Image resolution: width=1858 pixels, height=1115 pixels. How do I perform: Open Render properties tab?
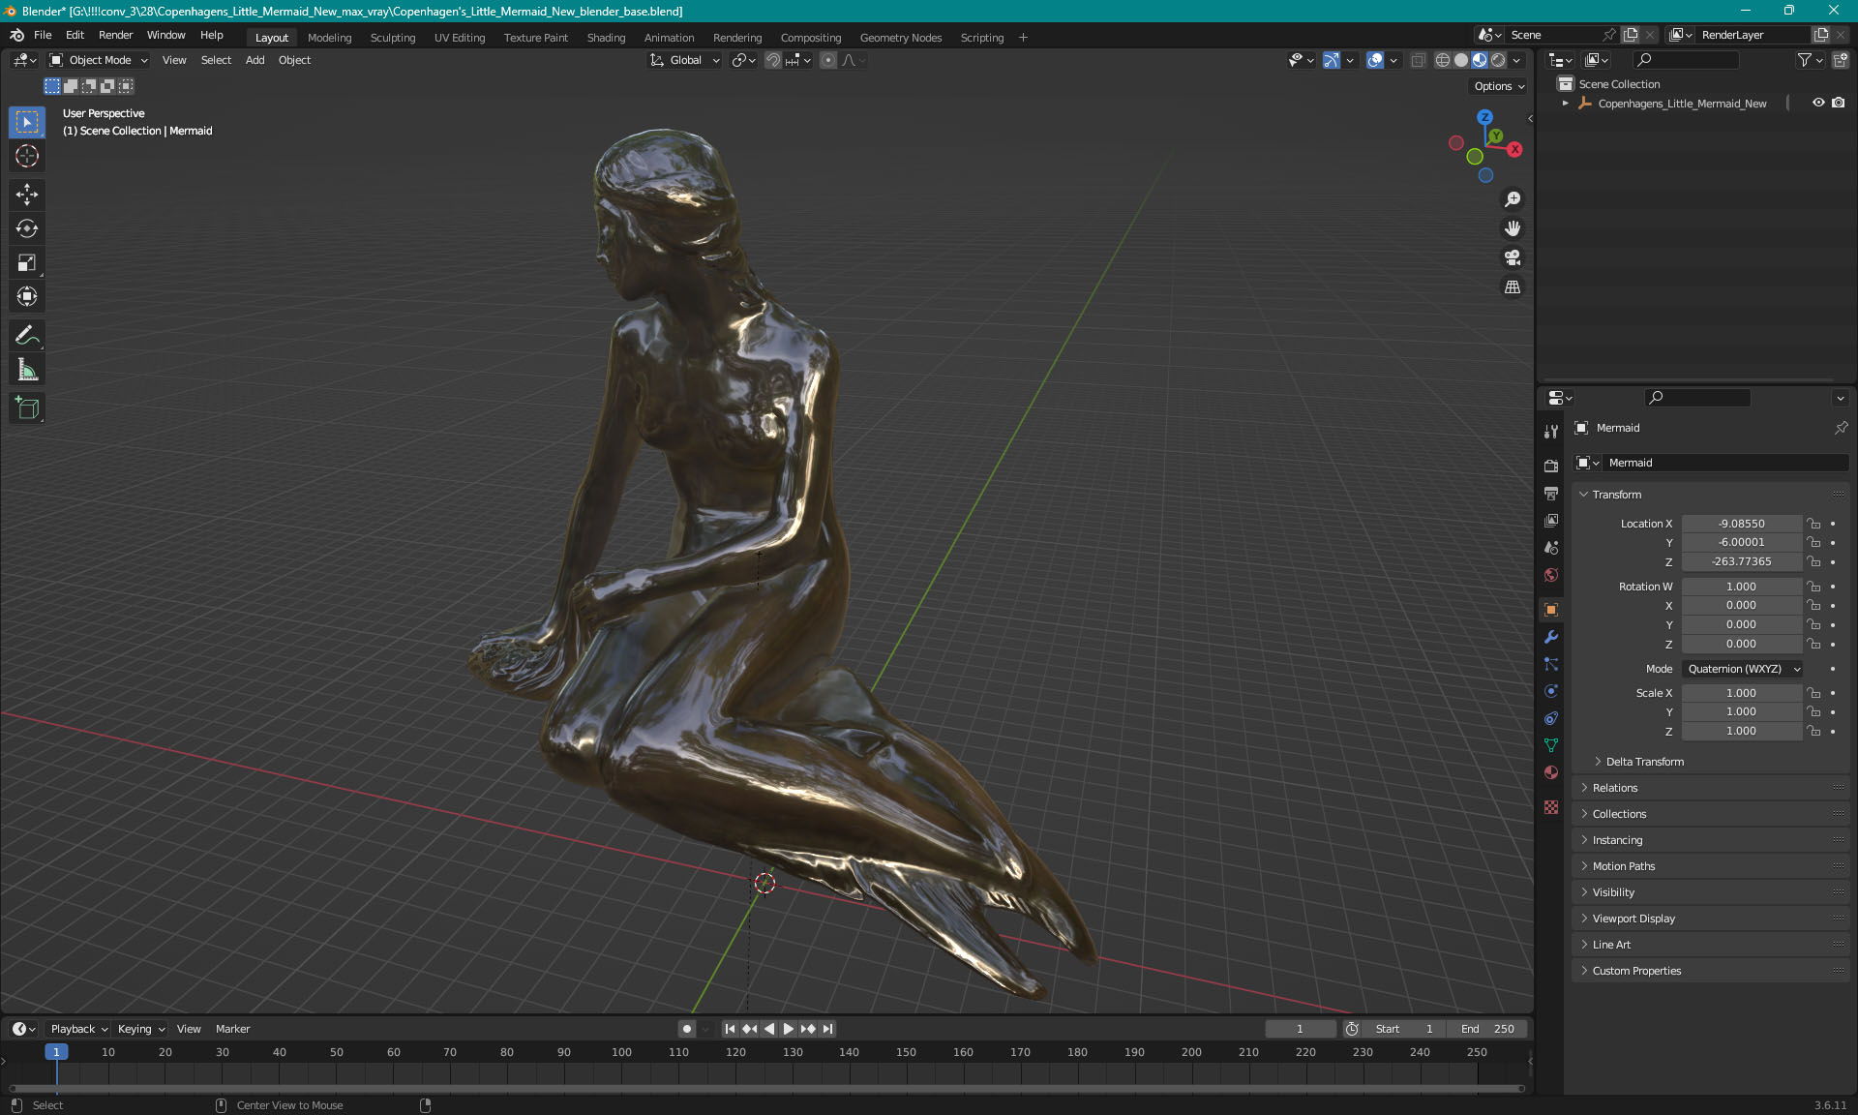coord(1551,466)
